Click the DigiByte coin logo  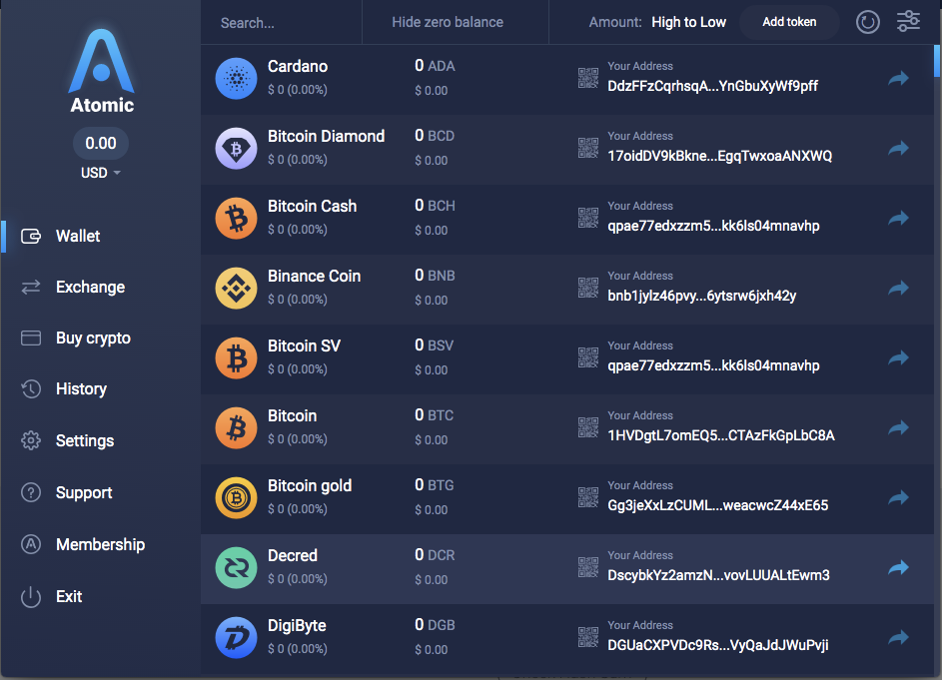[237, 637]
